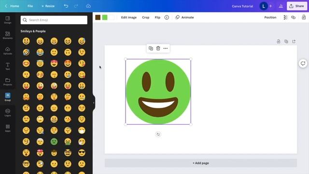Duplicate the page

(286, 42)
